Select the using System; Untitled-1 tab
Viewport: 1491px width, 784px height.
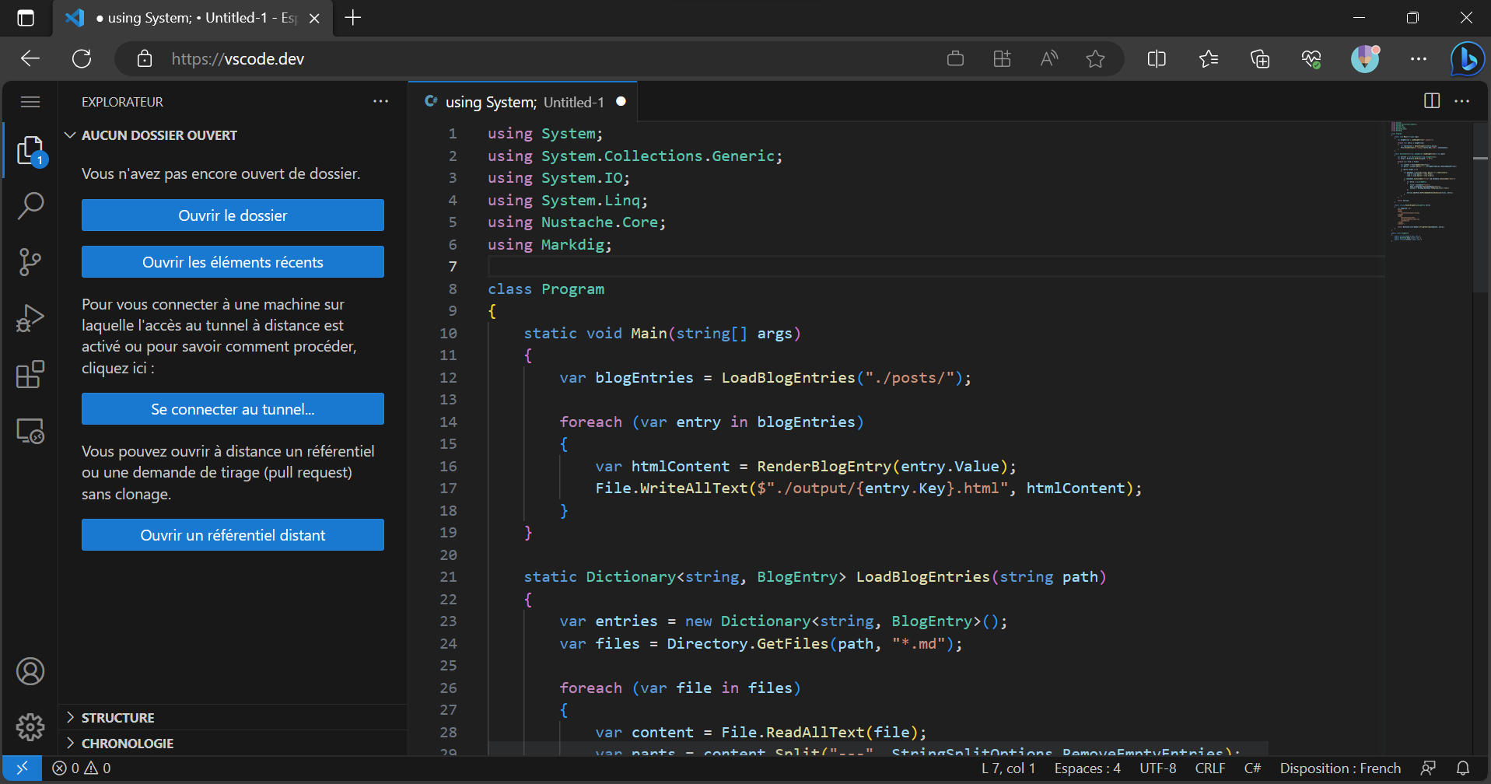coord(523,101)
